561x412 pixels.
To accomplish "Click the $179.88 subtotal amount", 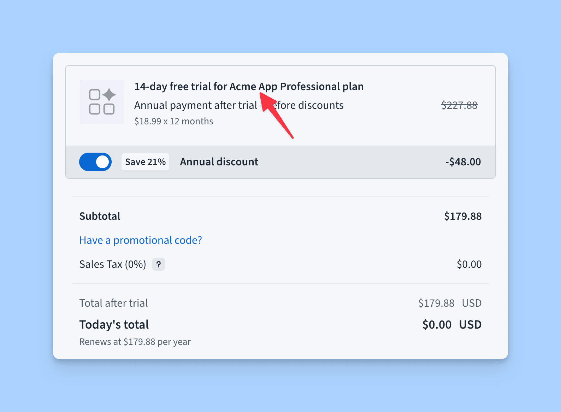I will coord(462,216).
